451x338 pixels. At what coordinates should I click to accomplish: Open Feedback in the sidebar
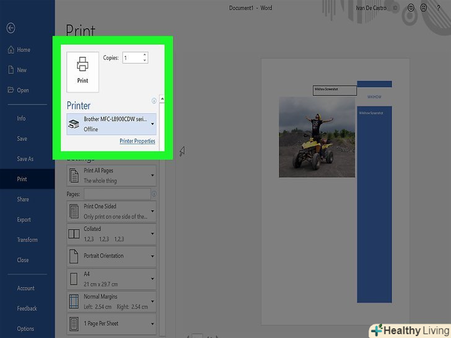27,308
